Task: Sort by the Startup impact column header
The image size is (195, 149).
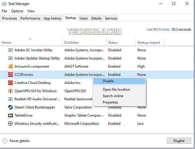Action: coord(150,42)
